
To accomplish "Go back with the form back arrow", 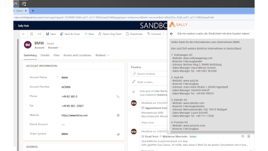I will point(24,34).
